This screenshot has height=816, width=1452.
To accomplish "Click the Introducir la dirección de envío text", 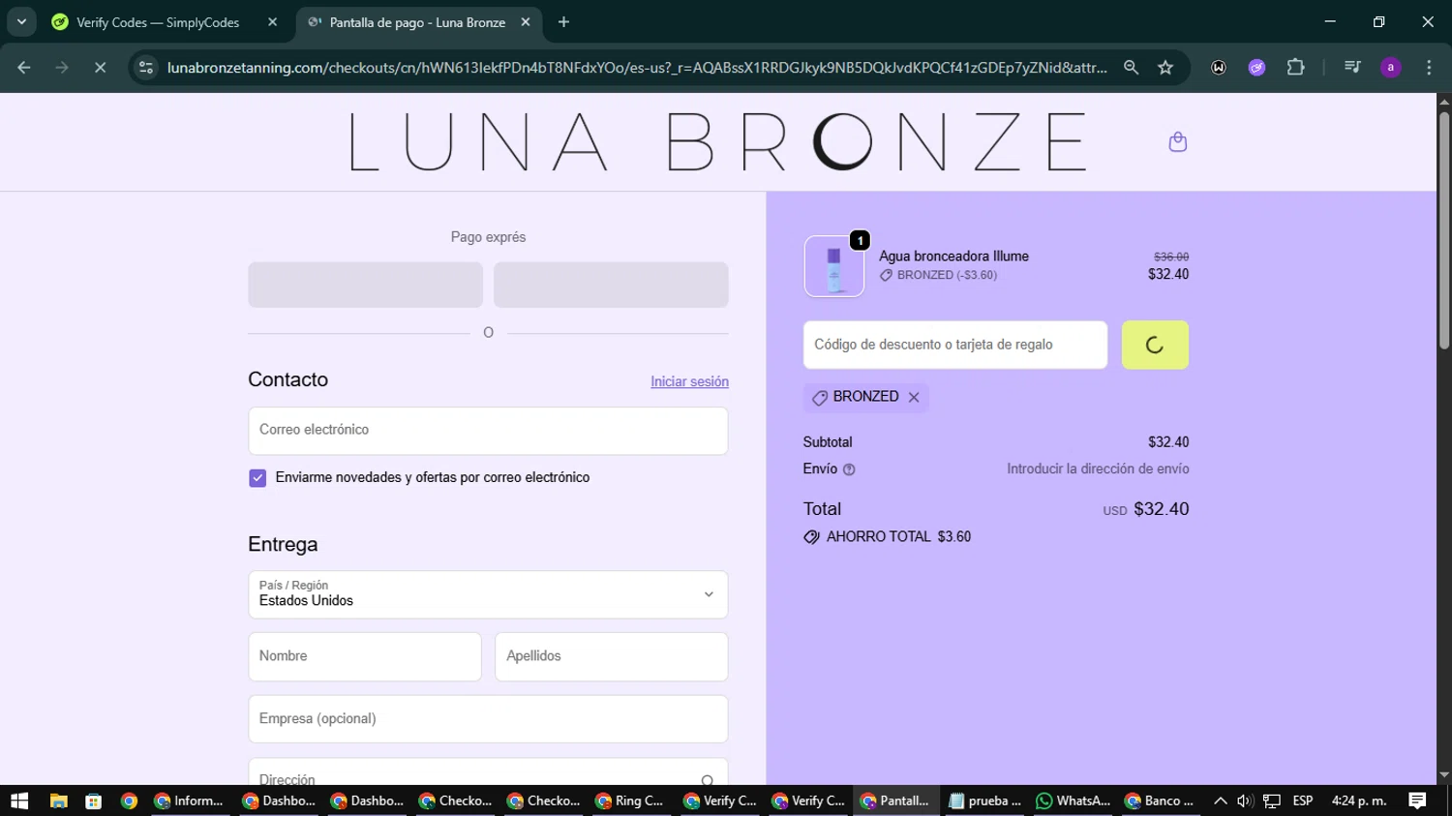I will coord(1098,469).
